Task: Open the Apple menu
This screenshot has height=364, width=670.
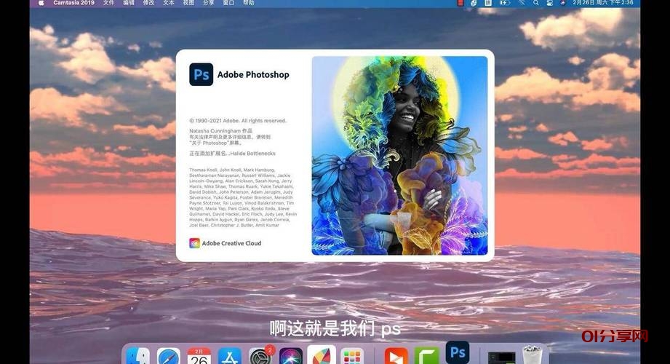Action: pyautogui.click(x=41, y=3)
